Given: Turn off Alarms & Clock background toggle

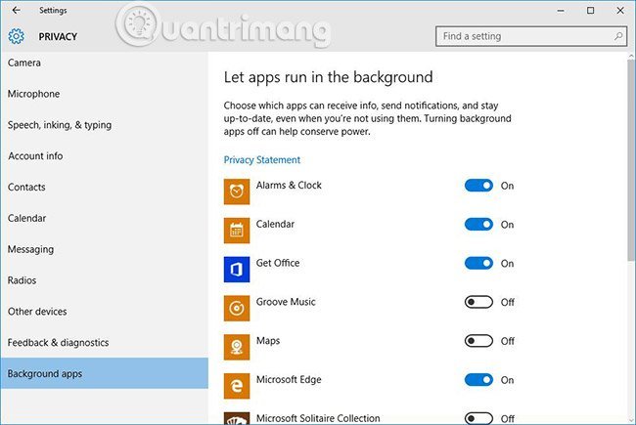Looking at the screenshot, I should 478,186.
